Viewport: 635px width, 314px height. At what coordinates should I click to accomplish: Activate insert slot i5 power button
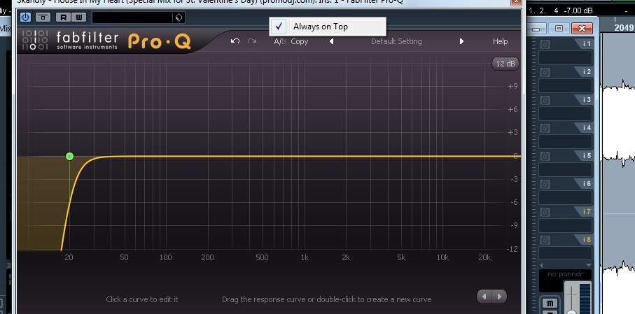coord(545,156)
